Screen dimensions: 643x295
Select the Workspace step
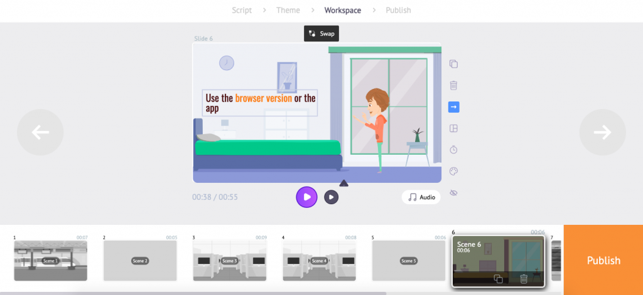(x=343, y=10)
